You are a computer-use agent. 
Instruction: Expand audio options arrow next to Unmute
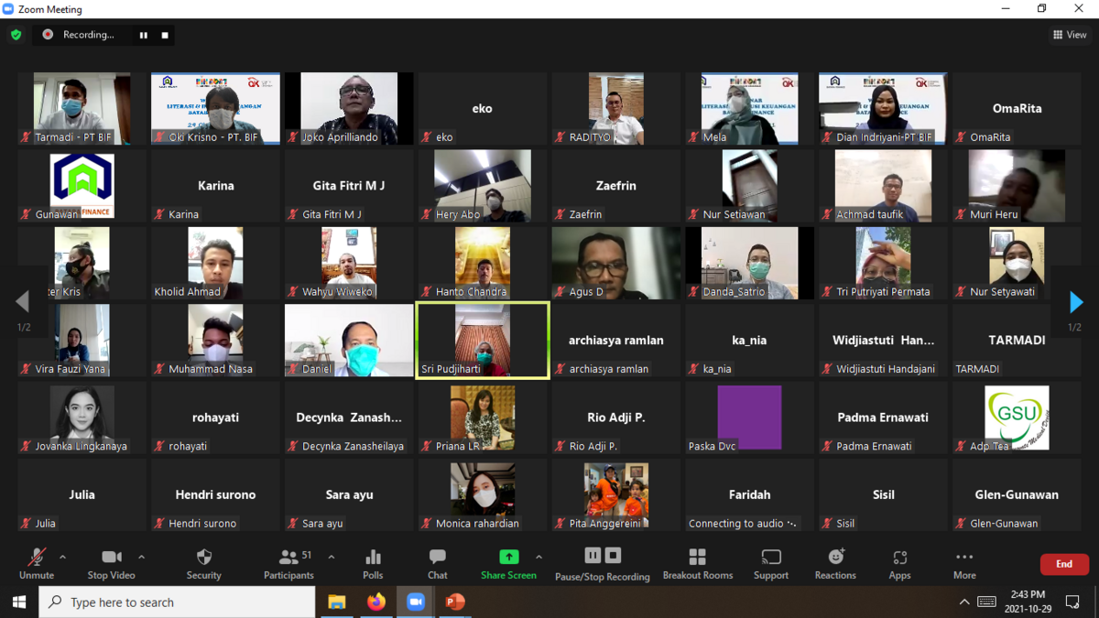click(x=62, y=557)
